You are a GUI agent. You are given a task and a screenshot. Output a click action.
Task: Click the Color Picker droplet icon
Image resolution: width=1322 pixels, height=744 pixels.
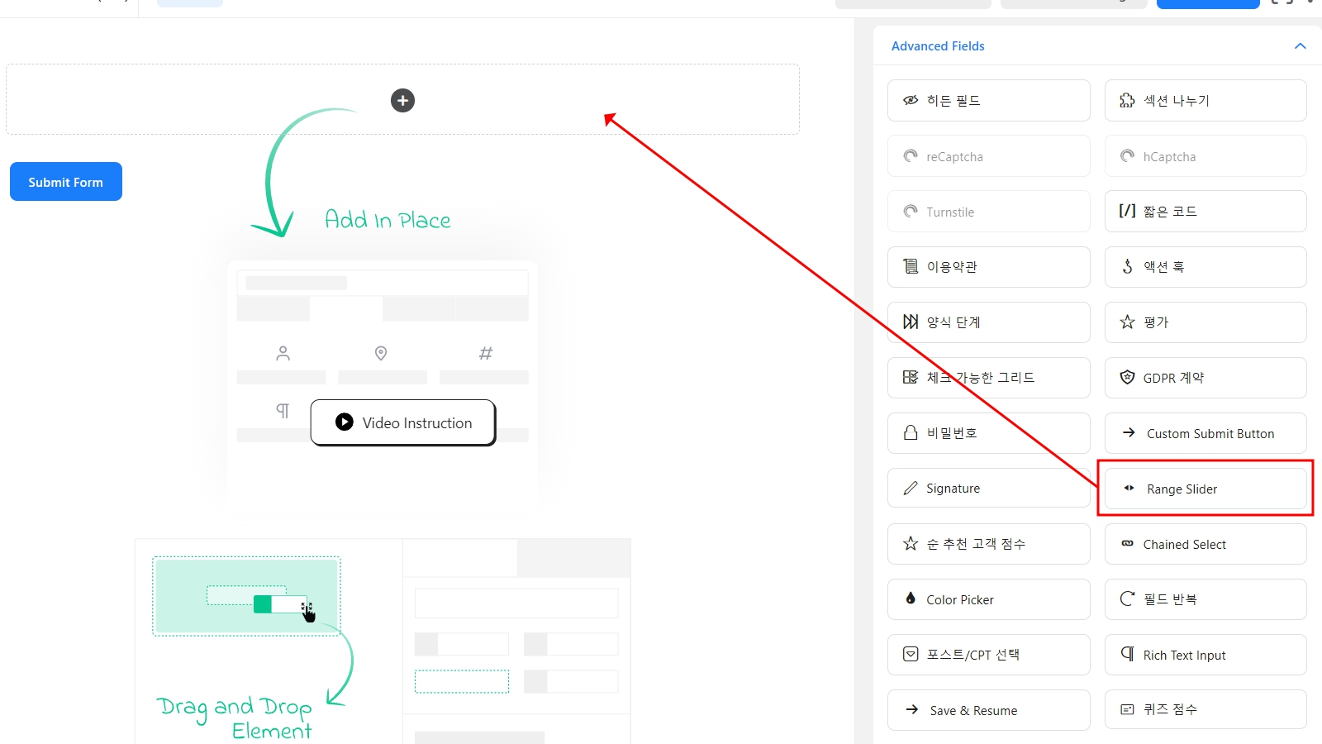911,598
